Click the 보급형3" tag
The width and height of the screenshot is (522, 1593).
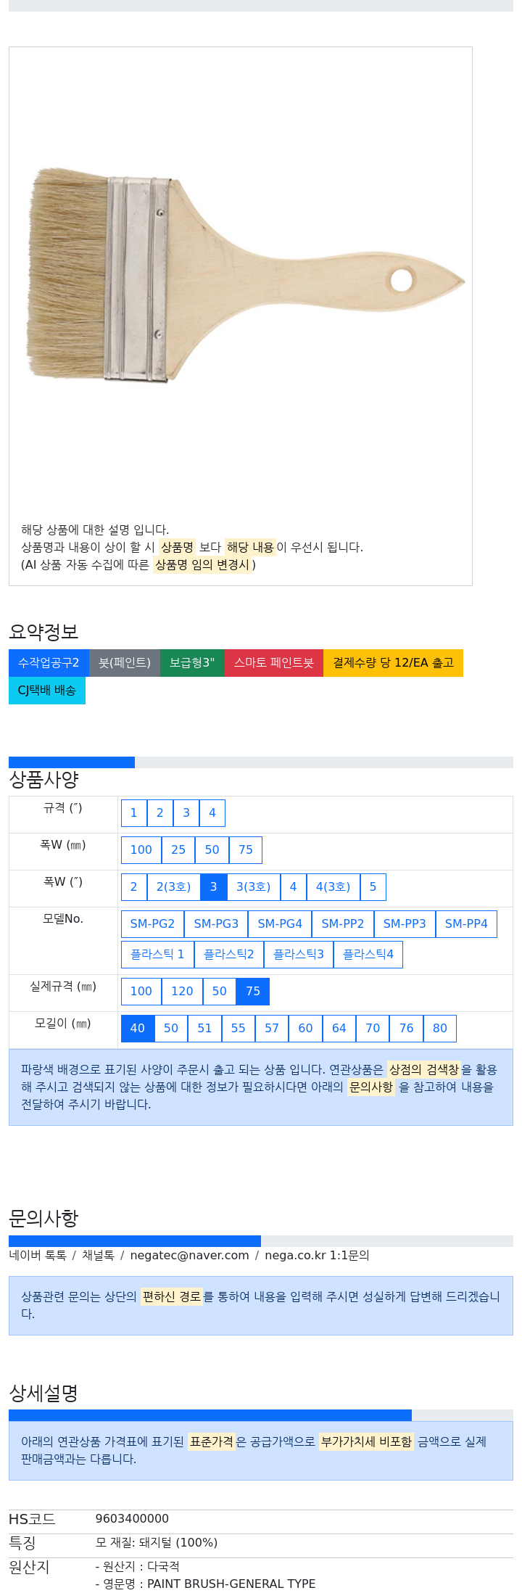point(192,663)
